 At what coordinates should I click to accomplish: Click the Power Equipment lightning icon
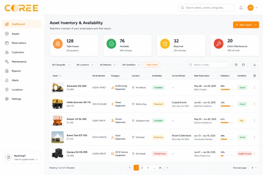pos(112,104)
